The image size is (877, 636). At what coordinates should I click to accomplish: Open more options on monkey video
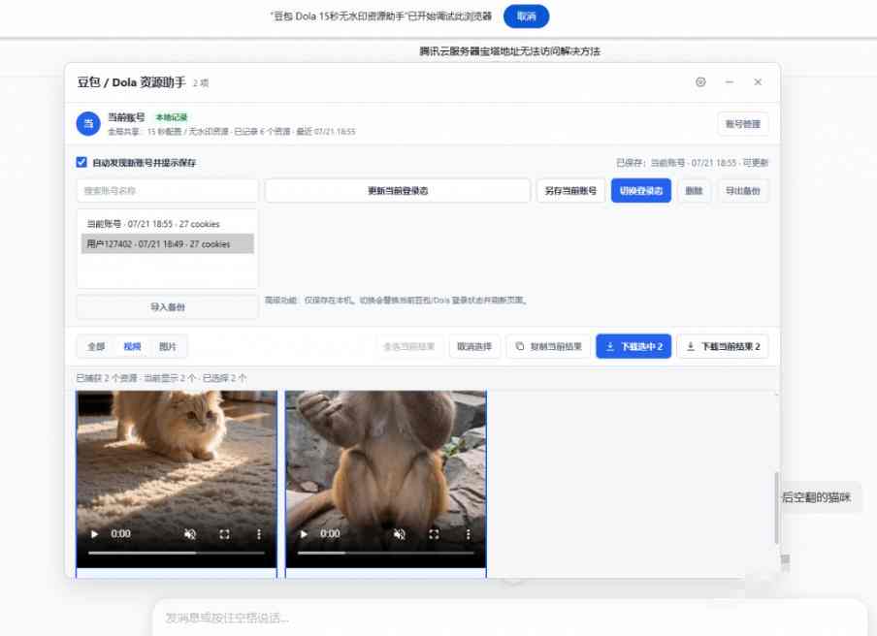click(x=468, y=534)
